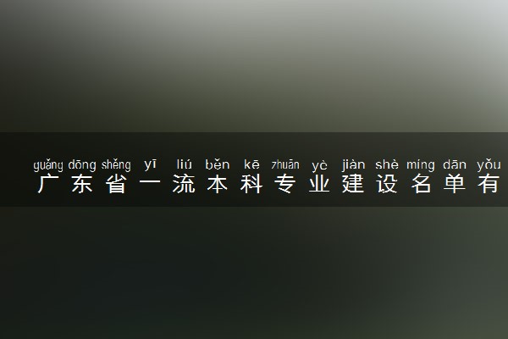Click the character 一 in the subtitle
Image resolution: width=508 pixels, height=339 pixels.
[x=150, y=183]
